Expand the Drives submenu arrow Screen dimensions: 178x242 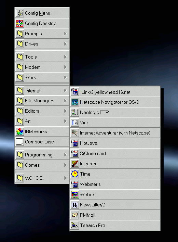point(65,44)
